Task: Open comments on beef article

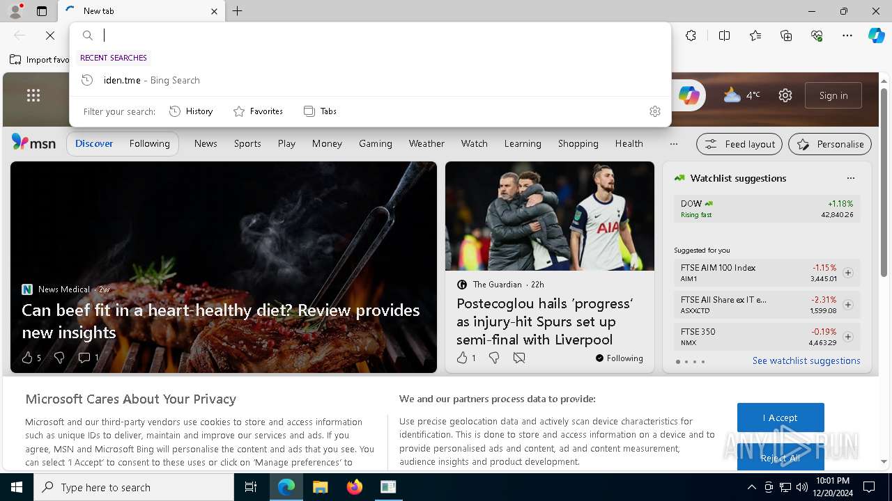Action: [x=88, y=358]
